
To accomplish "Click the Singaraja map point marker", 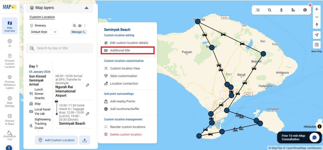I will [x=198, y=21].
